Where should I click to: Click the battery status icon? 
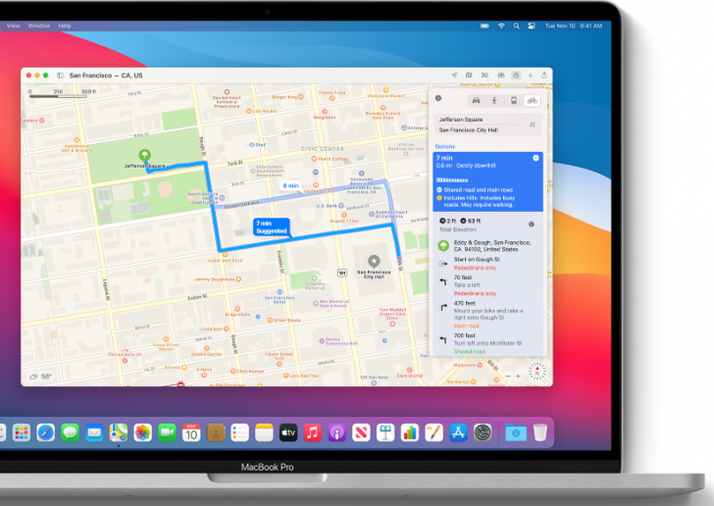tap(484, 25)
